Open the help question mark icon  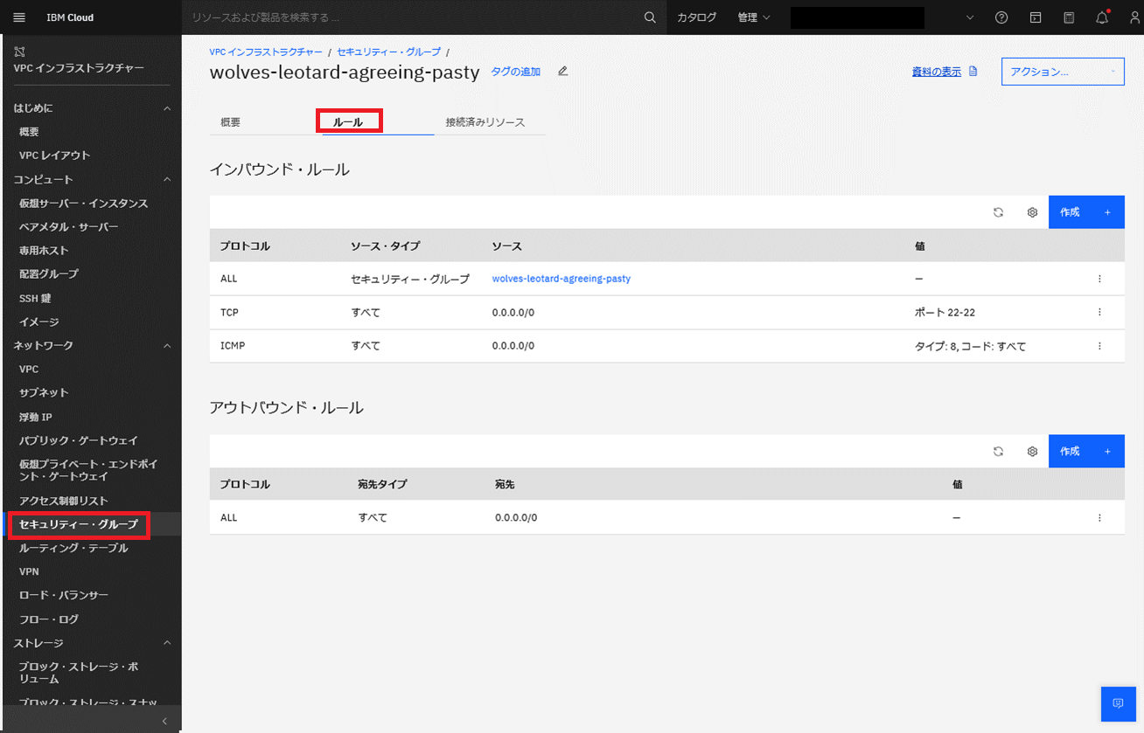click(1001, 17)
